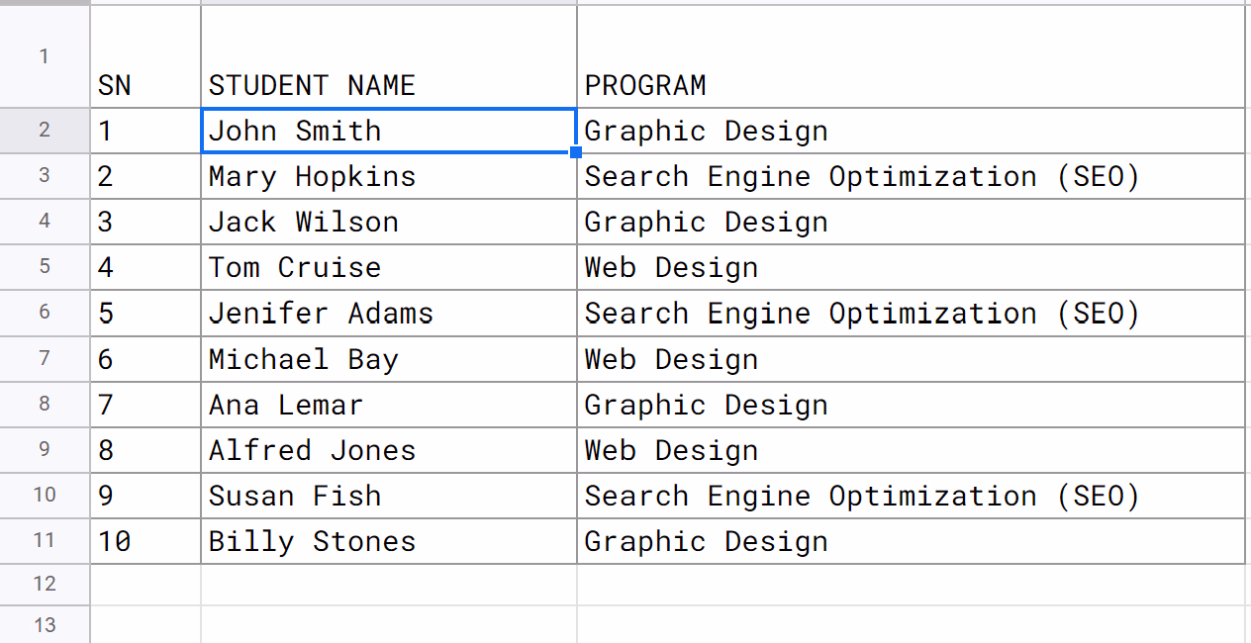Select row header number 1
Screen dimensions: 1251x643
point(45,56)
